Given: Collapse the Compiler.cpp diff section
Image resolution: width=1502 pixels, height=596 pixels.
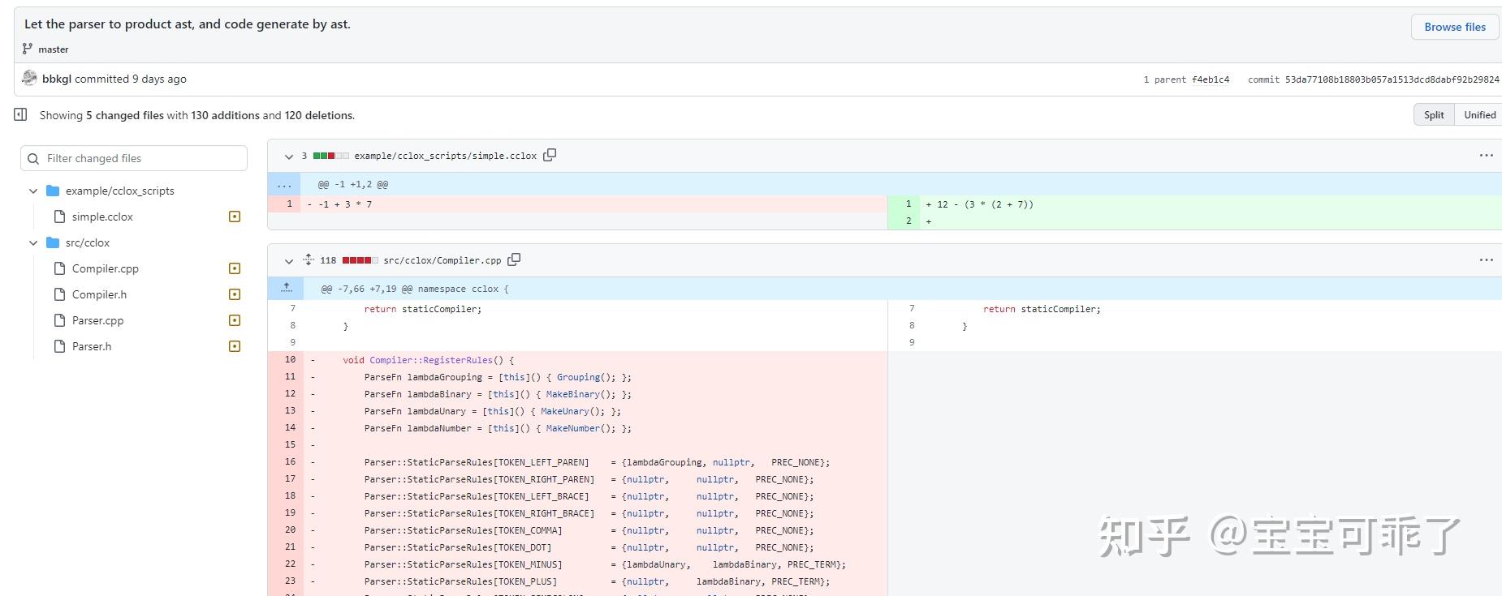Looking at the screenshot, I should (288, 260).
